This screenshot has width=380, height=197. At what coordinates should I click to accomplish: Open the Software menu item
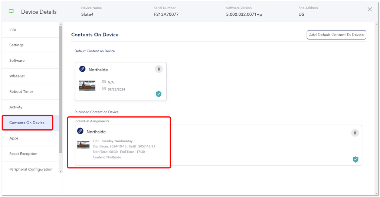30,61
